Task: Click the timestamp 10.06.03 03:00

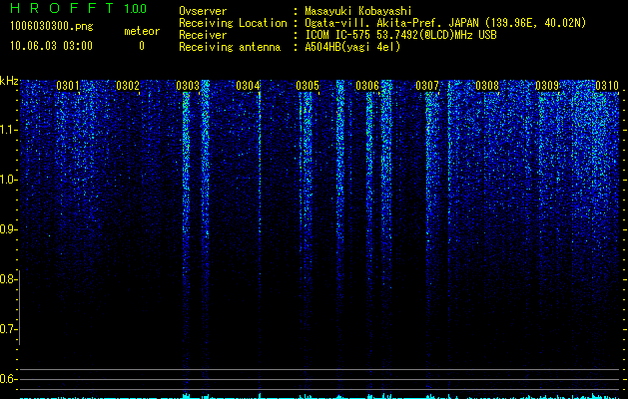Action: tap(51, 46)
